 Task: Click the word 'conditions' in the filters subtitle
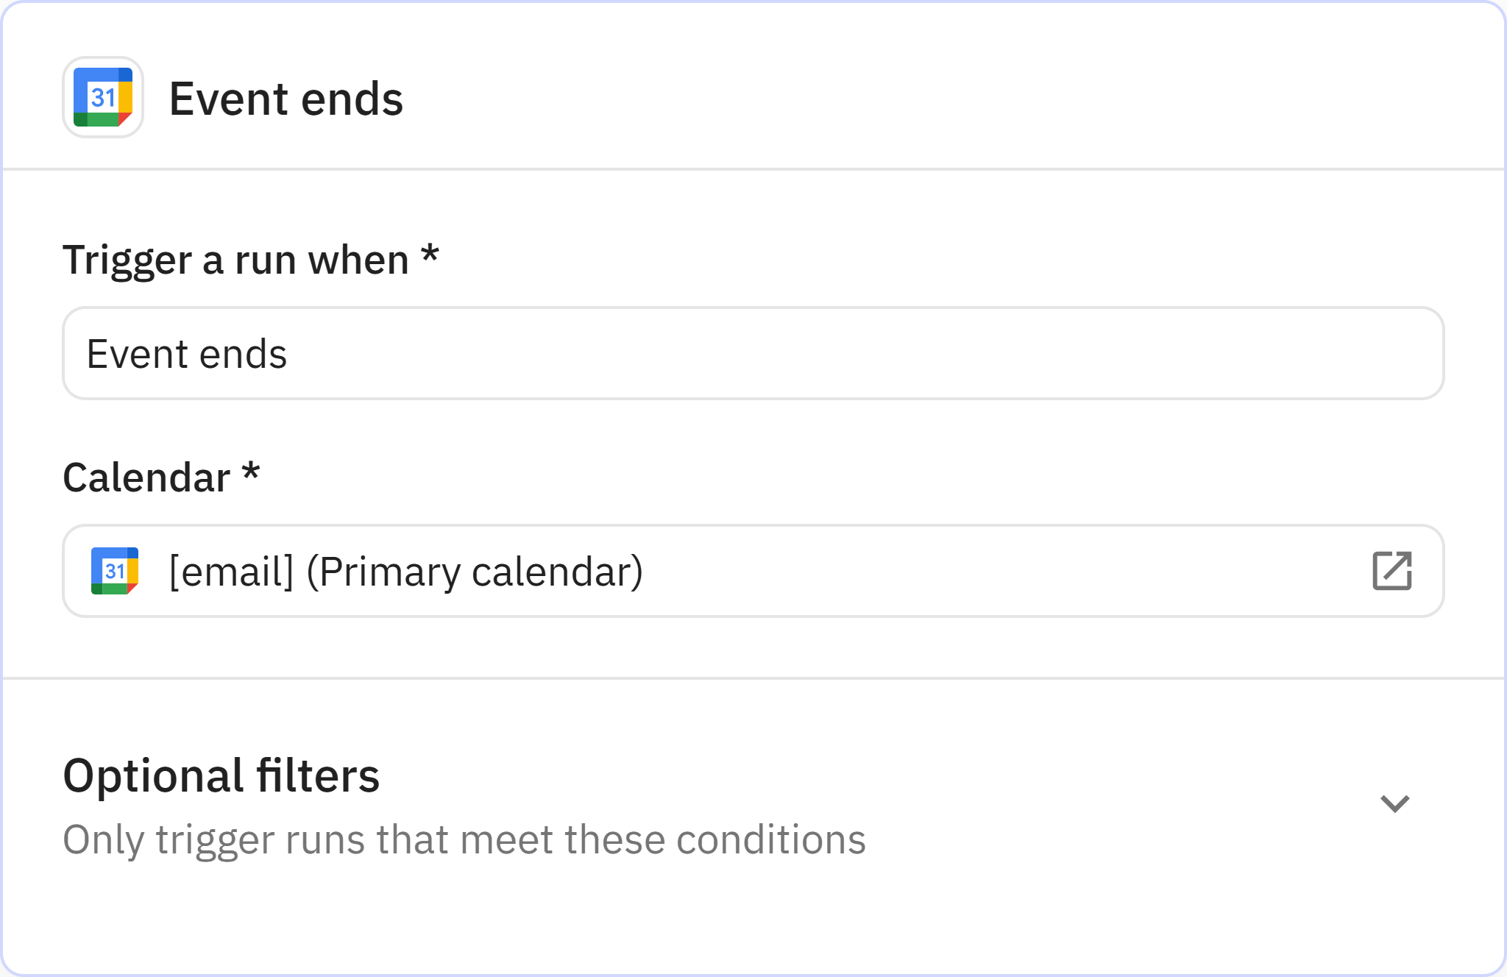pos(770,839)
